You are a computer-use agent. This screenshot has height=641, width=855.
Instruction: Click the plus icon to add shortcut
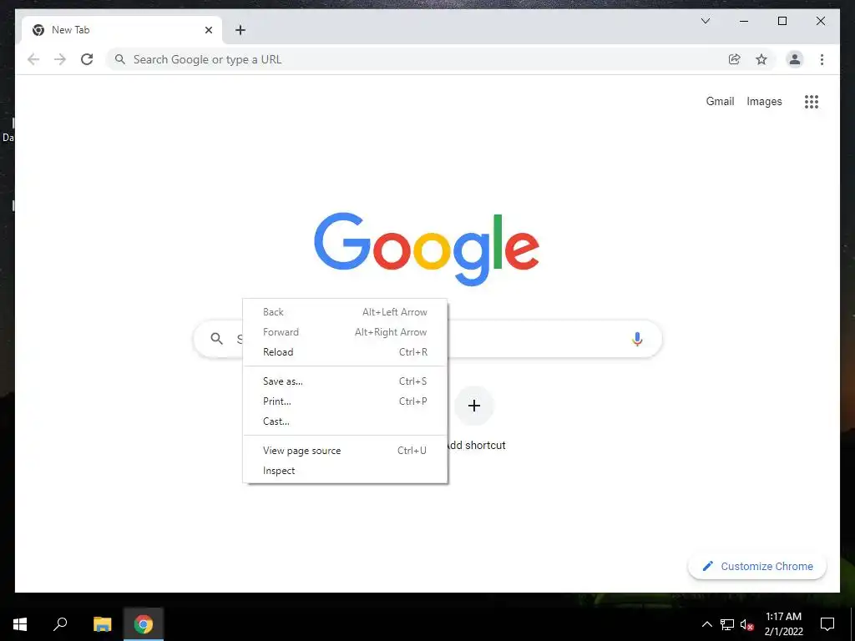tap(474, 406)
